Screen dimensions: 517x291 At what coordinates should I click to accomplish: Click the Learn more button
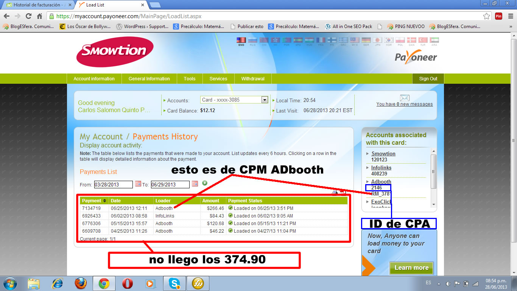click(x=411, y=268)
